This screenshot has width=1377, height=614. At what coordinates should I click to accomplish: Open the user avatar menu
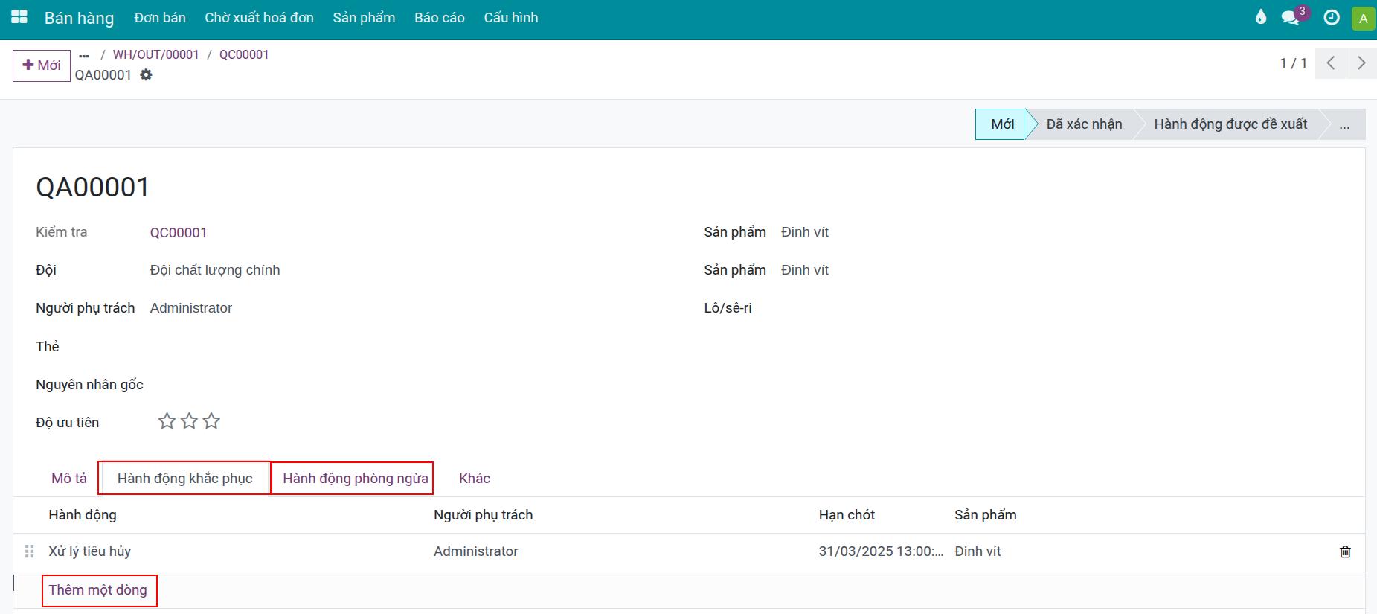[x=1363, y=19]
